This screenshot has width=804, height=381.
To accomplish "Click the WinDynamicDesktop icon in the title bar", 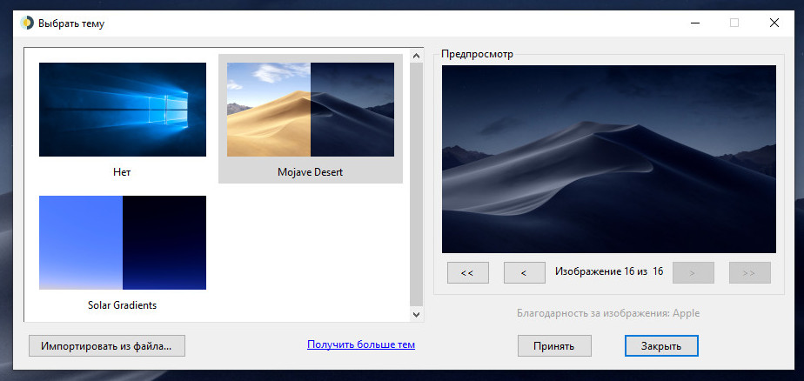I will point(26,23).
